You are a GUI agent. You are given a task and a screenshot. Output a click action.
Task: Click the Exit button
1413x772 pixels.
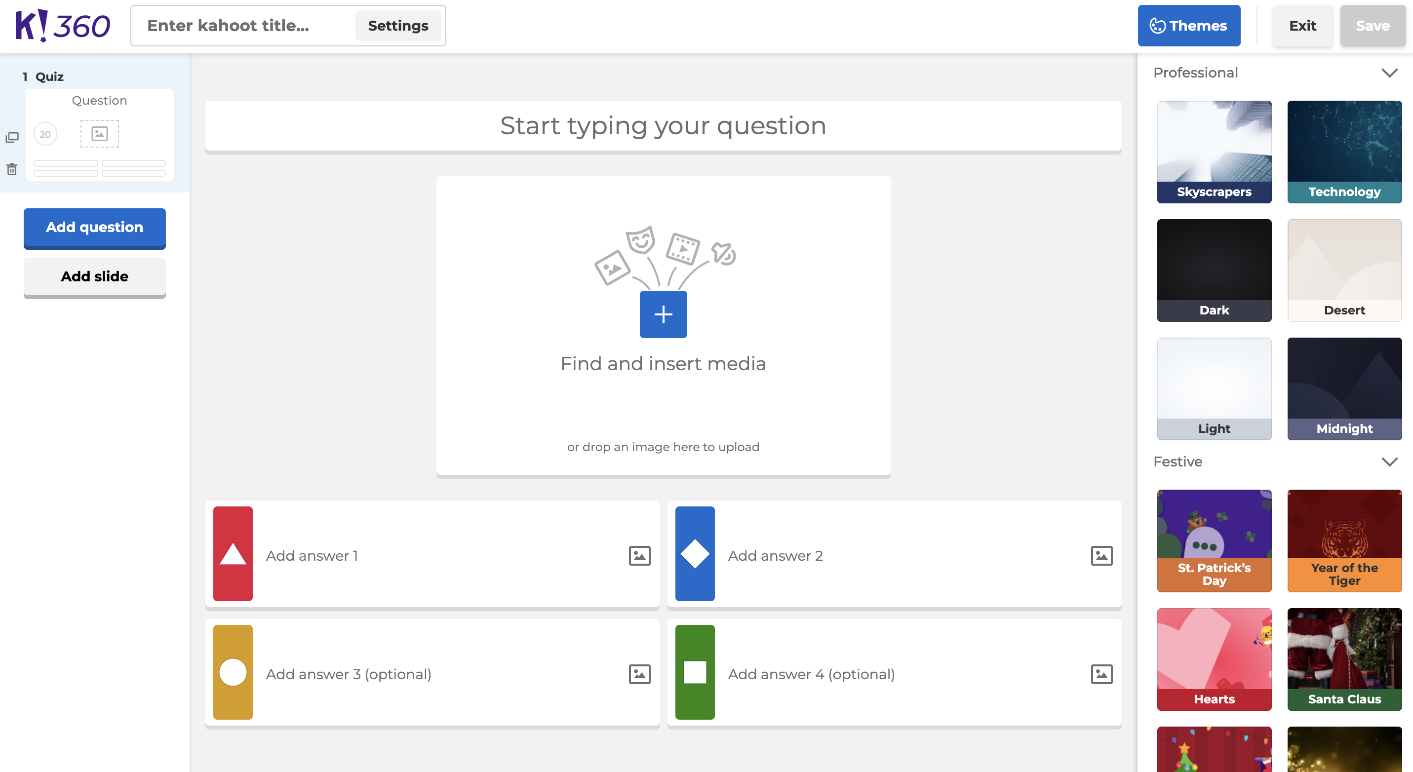pyautogui.click(x=1302, y=26)
